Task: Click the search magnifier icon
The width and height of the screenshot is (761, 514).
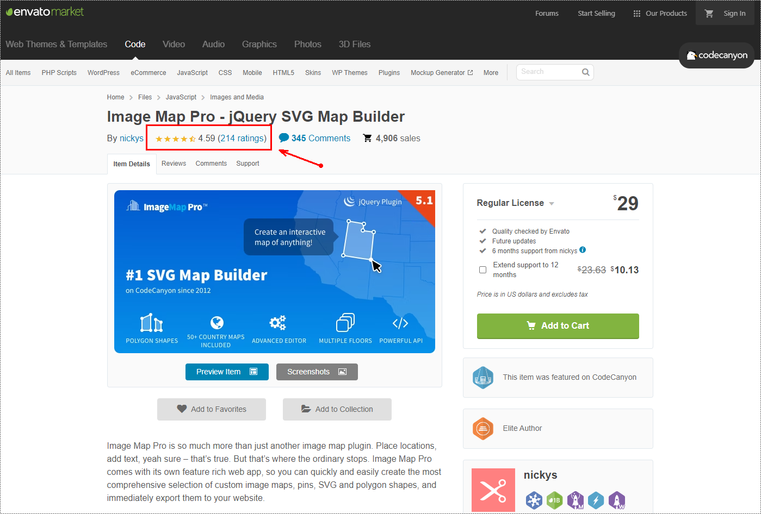Action: [586, 72]
